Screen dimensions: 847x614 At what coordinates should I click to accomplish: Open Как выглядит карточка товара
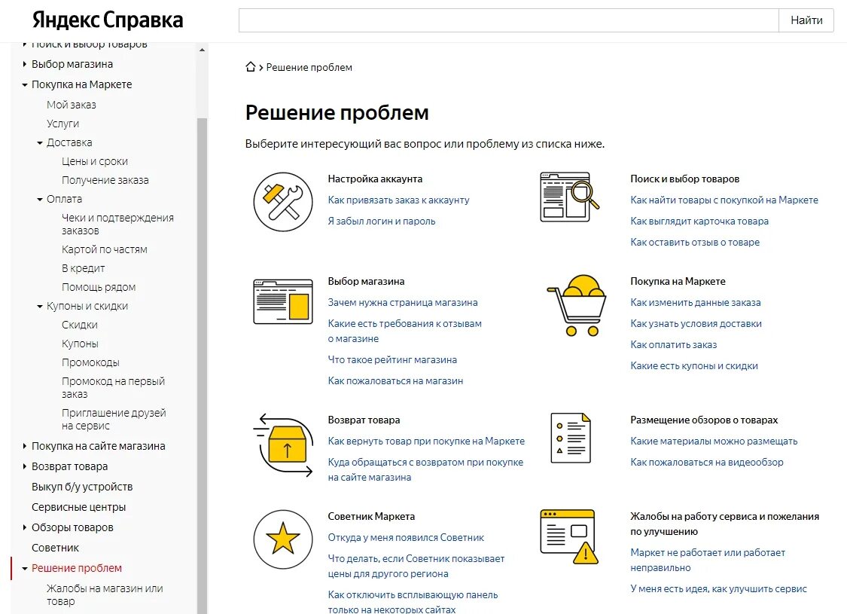click(699, 221)
